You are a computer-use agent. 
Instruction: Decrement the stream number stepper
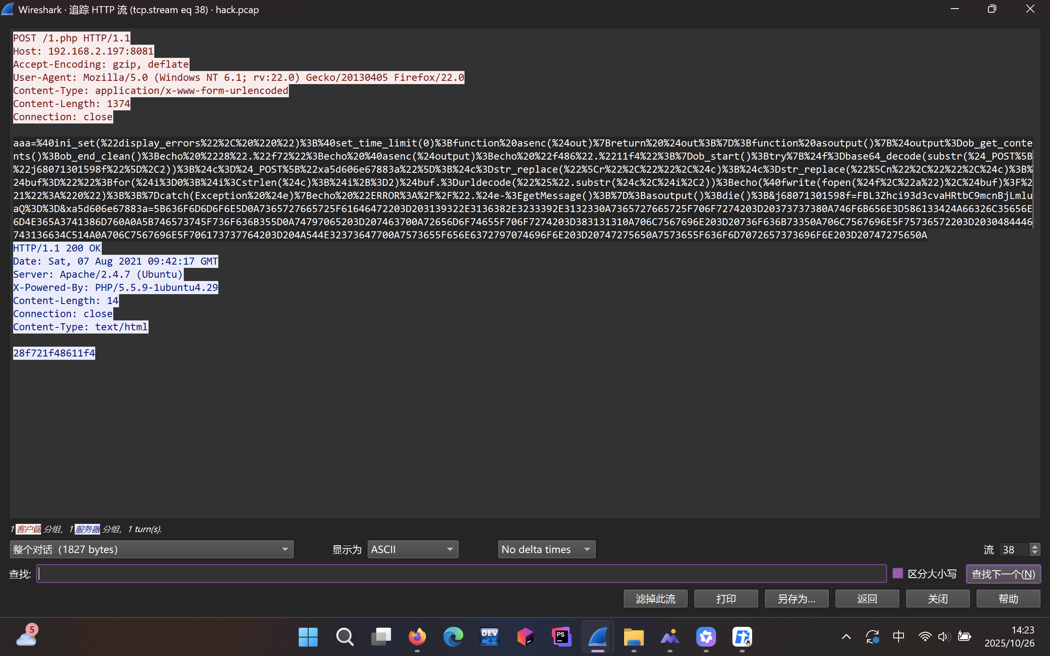coord(1035,553)
